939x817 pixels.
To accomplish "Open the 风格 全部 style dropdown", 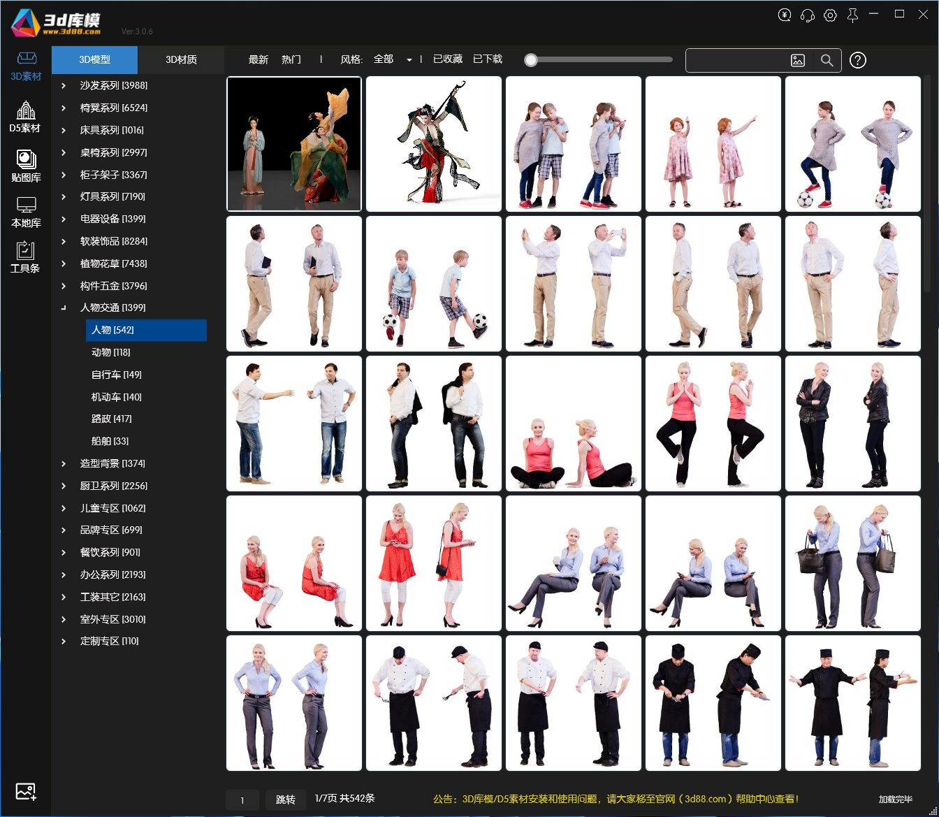I will 393,59.
